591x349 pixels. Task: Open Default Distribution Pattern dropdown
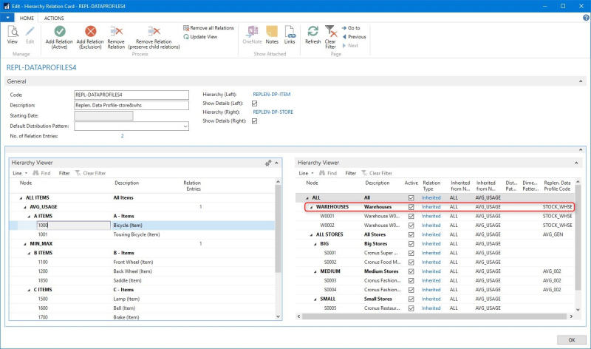pyautogui.click(x=185, y=126)
